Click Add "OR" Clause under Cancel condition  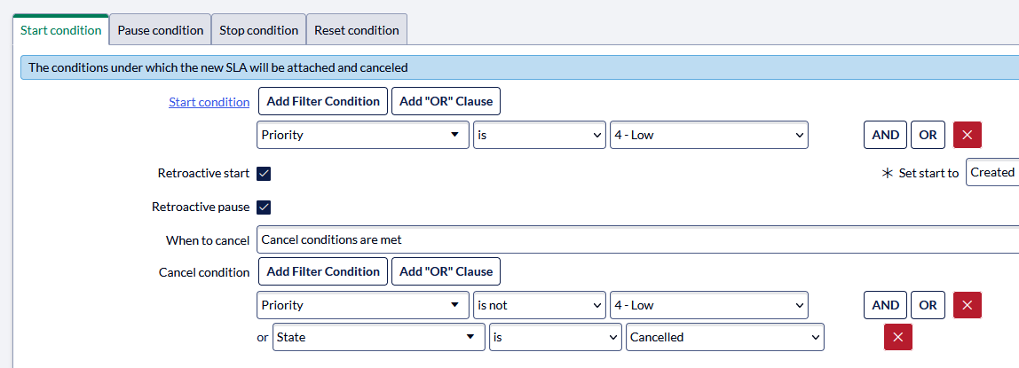pos(446,271)
